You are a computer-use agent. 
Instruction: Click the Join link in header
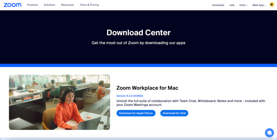click(x=232, y=5)
